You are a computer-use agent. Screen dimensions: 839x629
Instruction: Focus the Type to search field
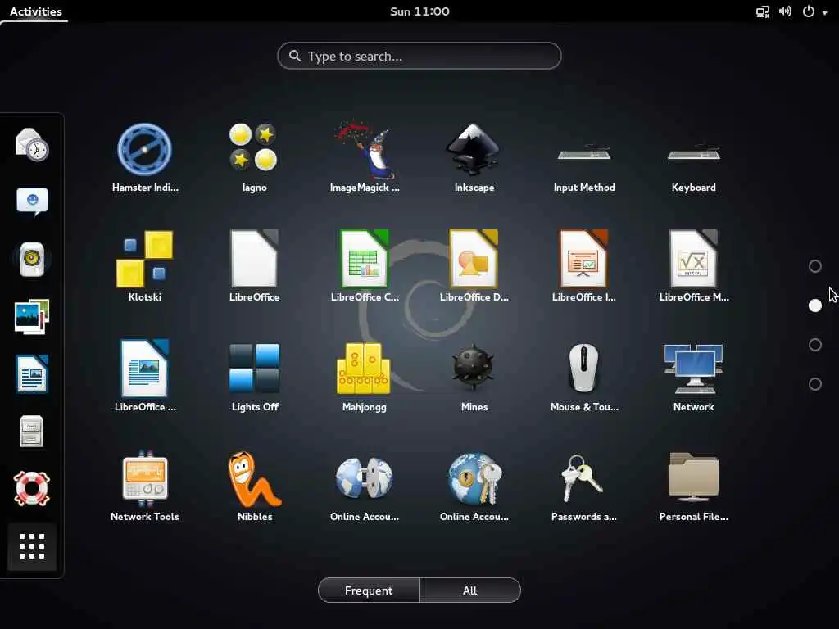pos(419,57)
